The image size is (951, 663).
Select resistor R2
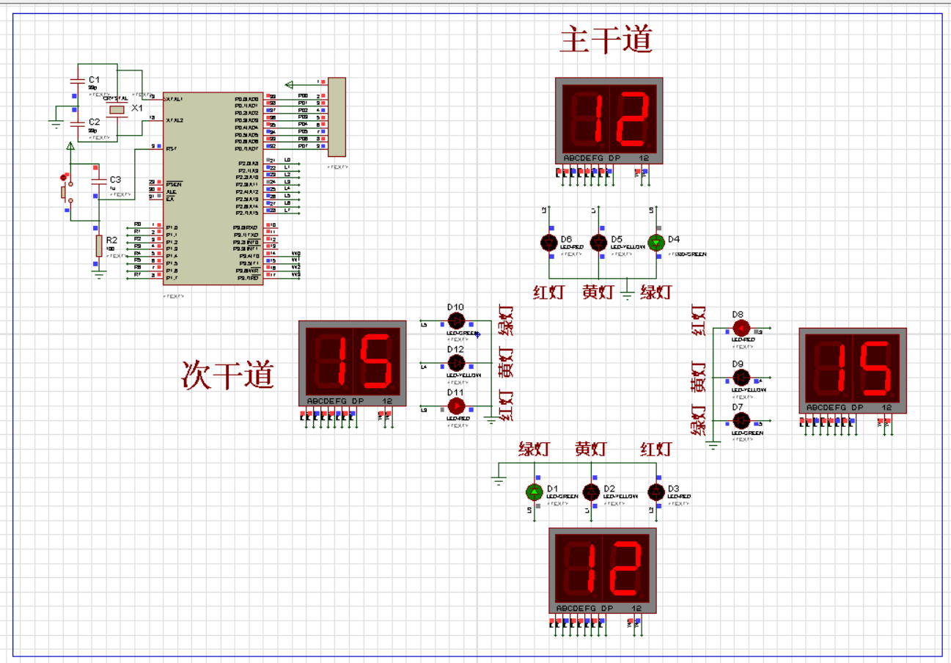98,246
